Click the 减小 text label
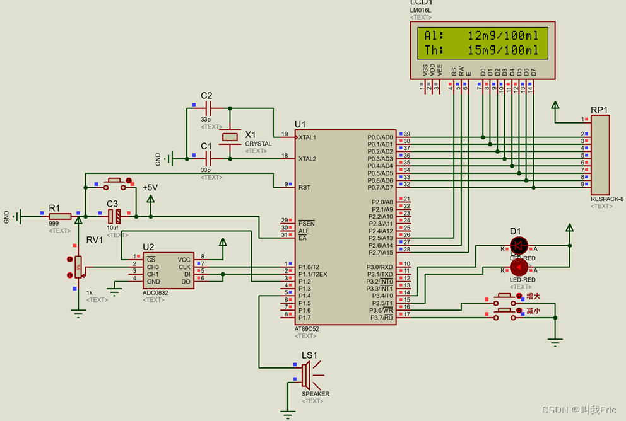The height and width of the screenshot is (421, 626). 533,311
